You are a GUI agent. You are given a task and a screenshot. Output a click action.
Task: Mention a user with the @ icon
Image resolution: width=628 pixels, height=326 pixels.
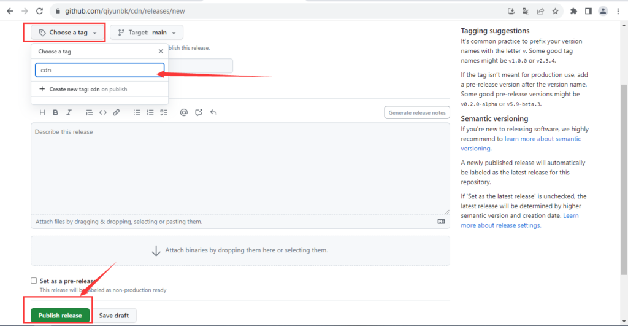pyautogui.click(x=184, y=113)
